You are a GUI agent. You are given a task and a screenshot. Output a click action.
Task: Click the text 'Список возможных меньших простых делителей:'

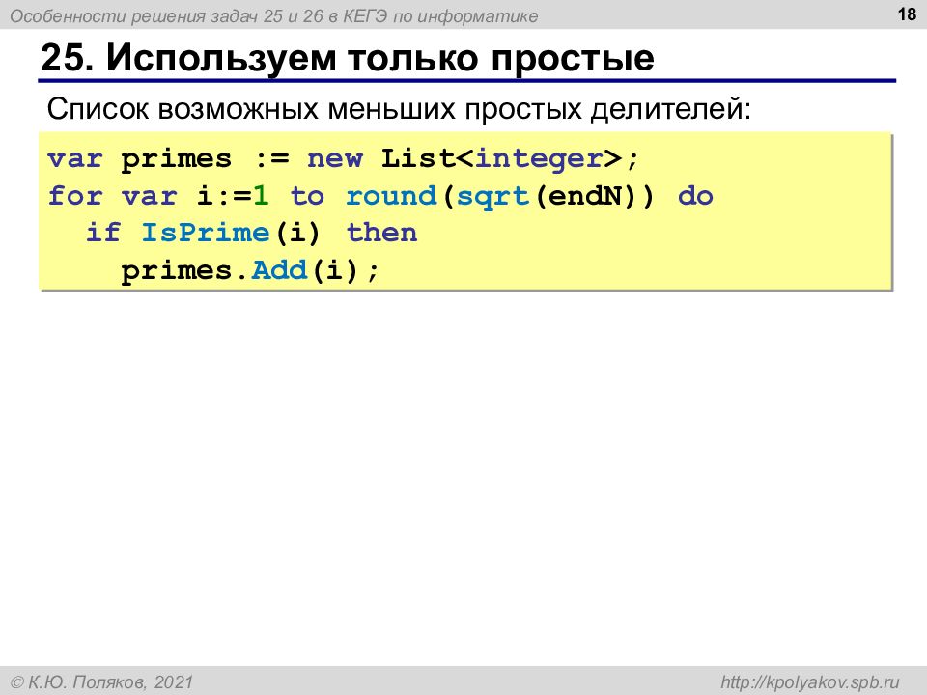tap(399, 109)
